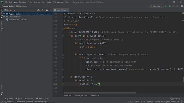Viewport: 184px width, 103px height.
Task: Open the Edit menu
Action: 11,2
